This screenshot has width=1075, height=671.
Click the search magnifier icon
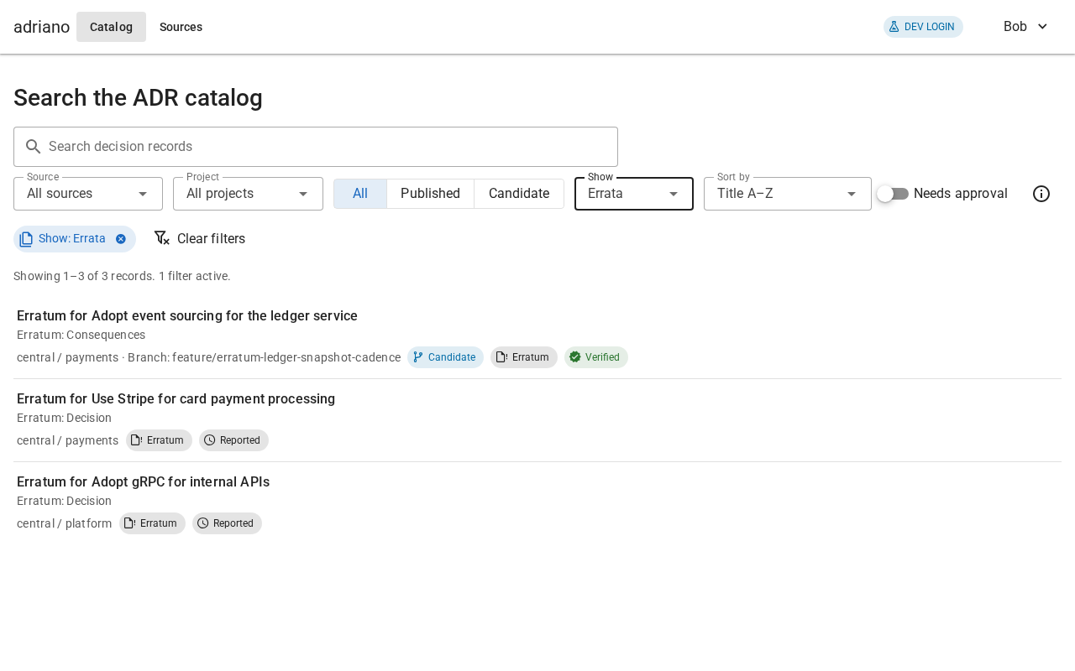34,147
